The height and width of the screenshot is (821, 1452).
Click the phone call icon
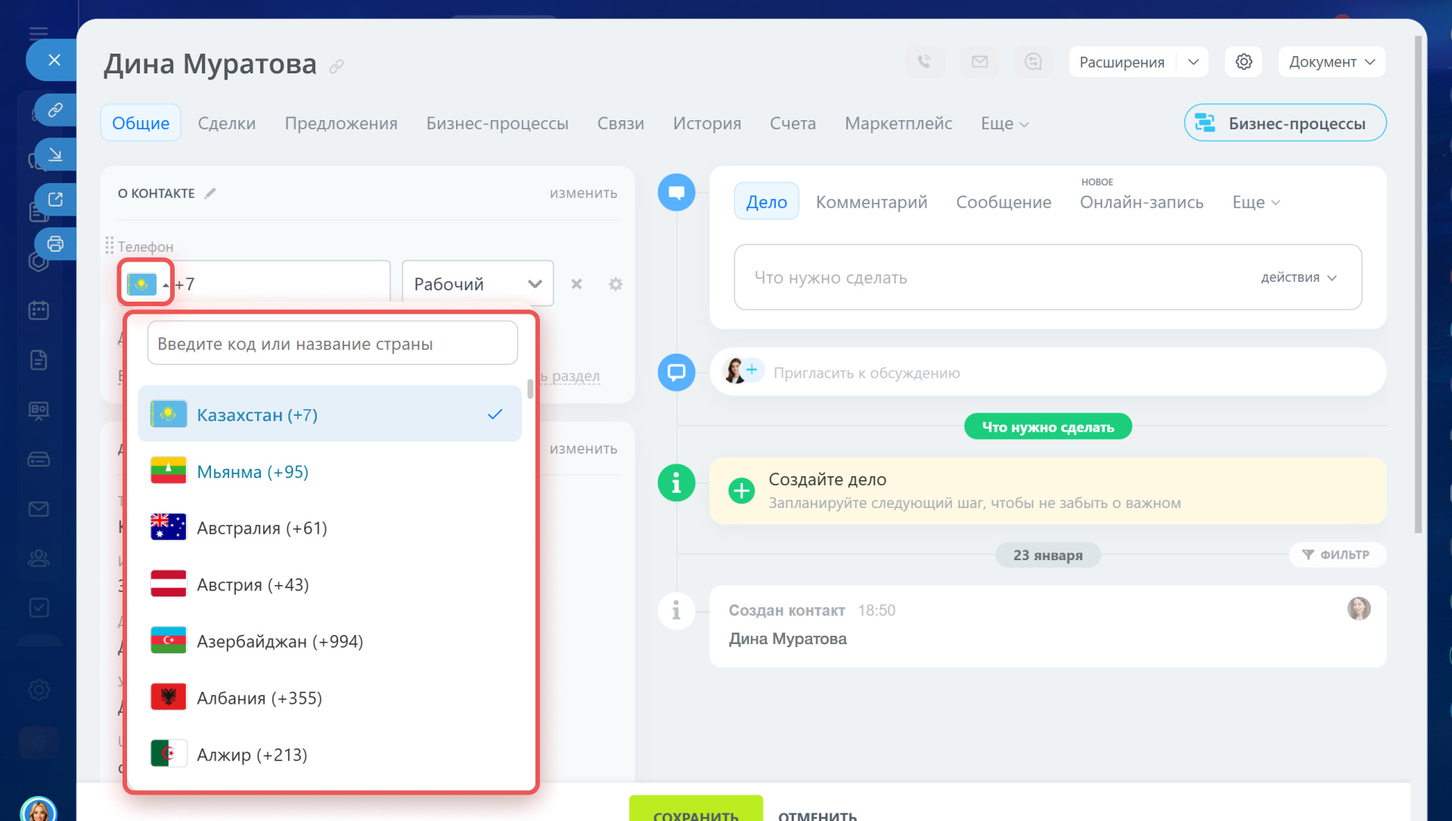pos(924,62)
